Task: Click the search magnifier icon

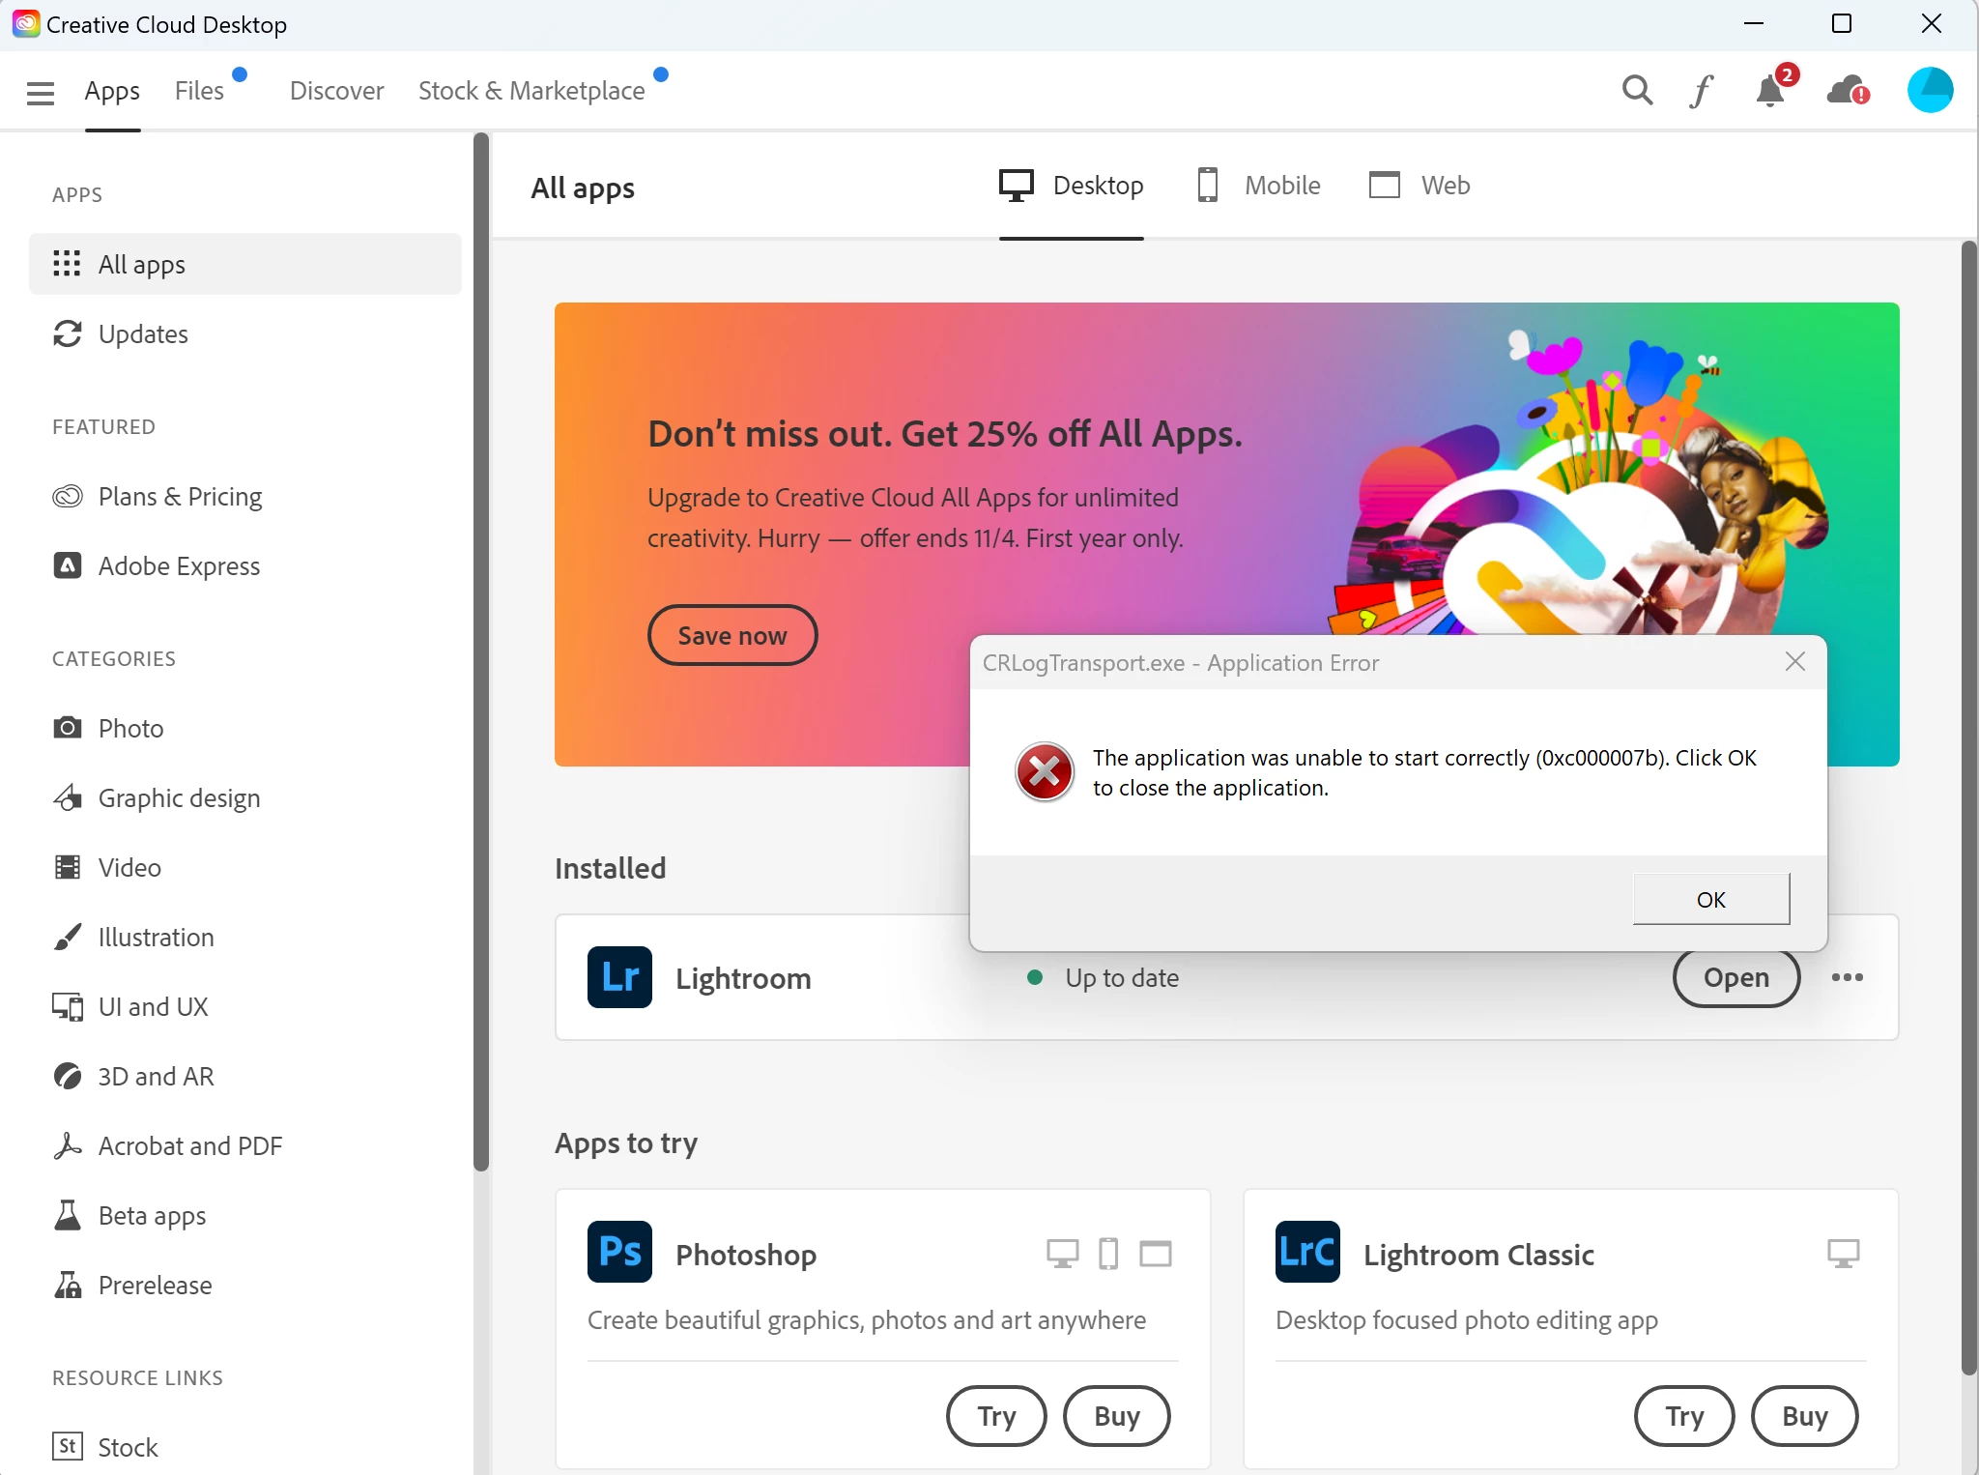Action: [x=1637, y=91]
